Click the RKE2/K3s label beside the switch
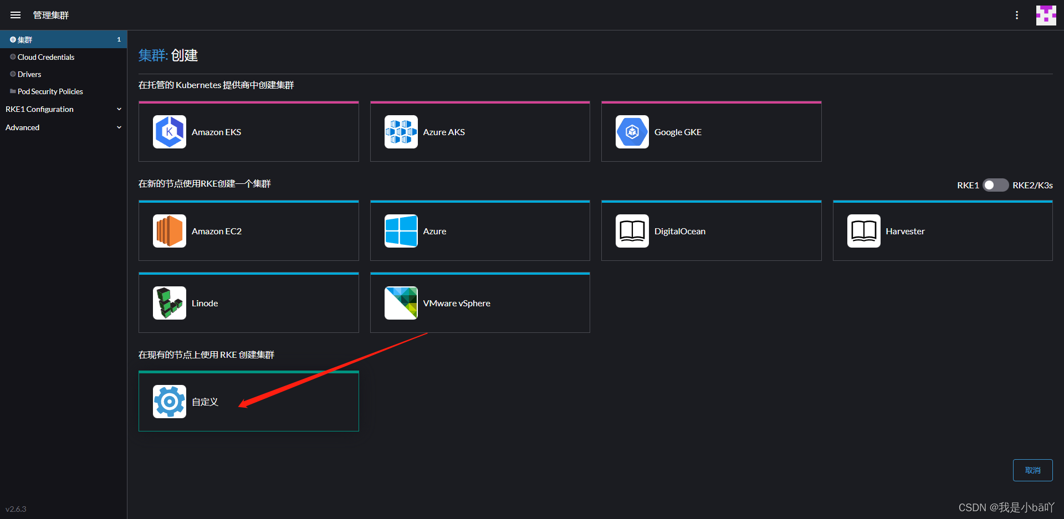 tap(1032, 185)
